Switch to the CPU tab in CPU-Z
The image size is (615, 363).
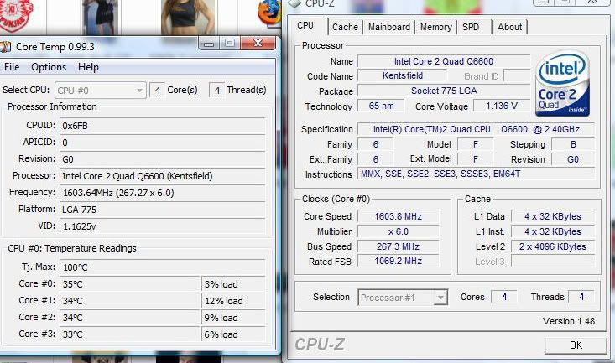(x=305, y=26)
